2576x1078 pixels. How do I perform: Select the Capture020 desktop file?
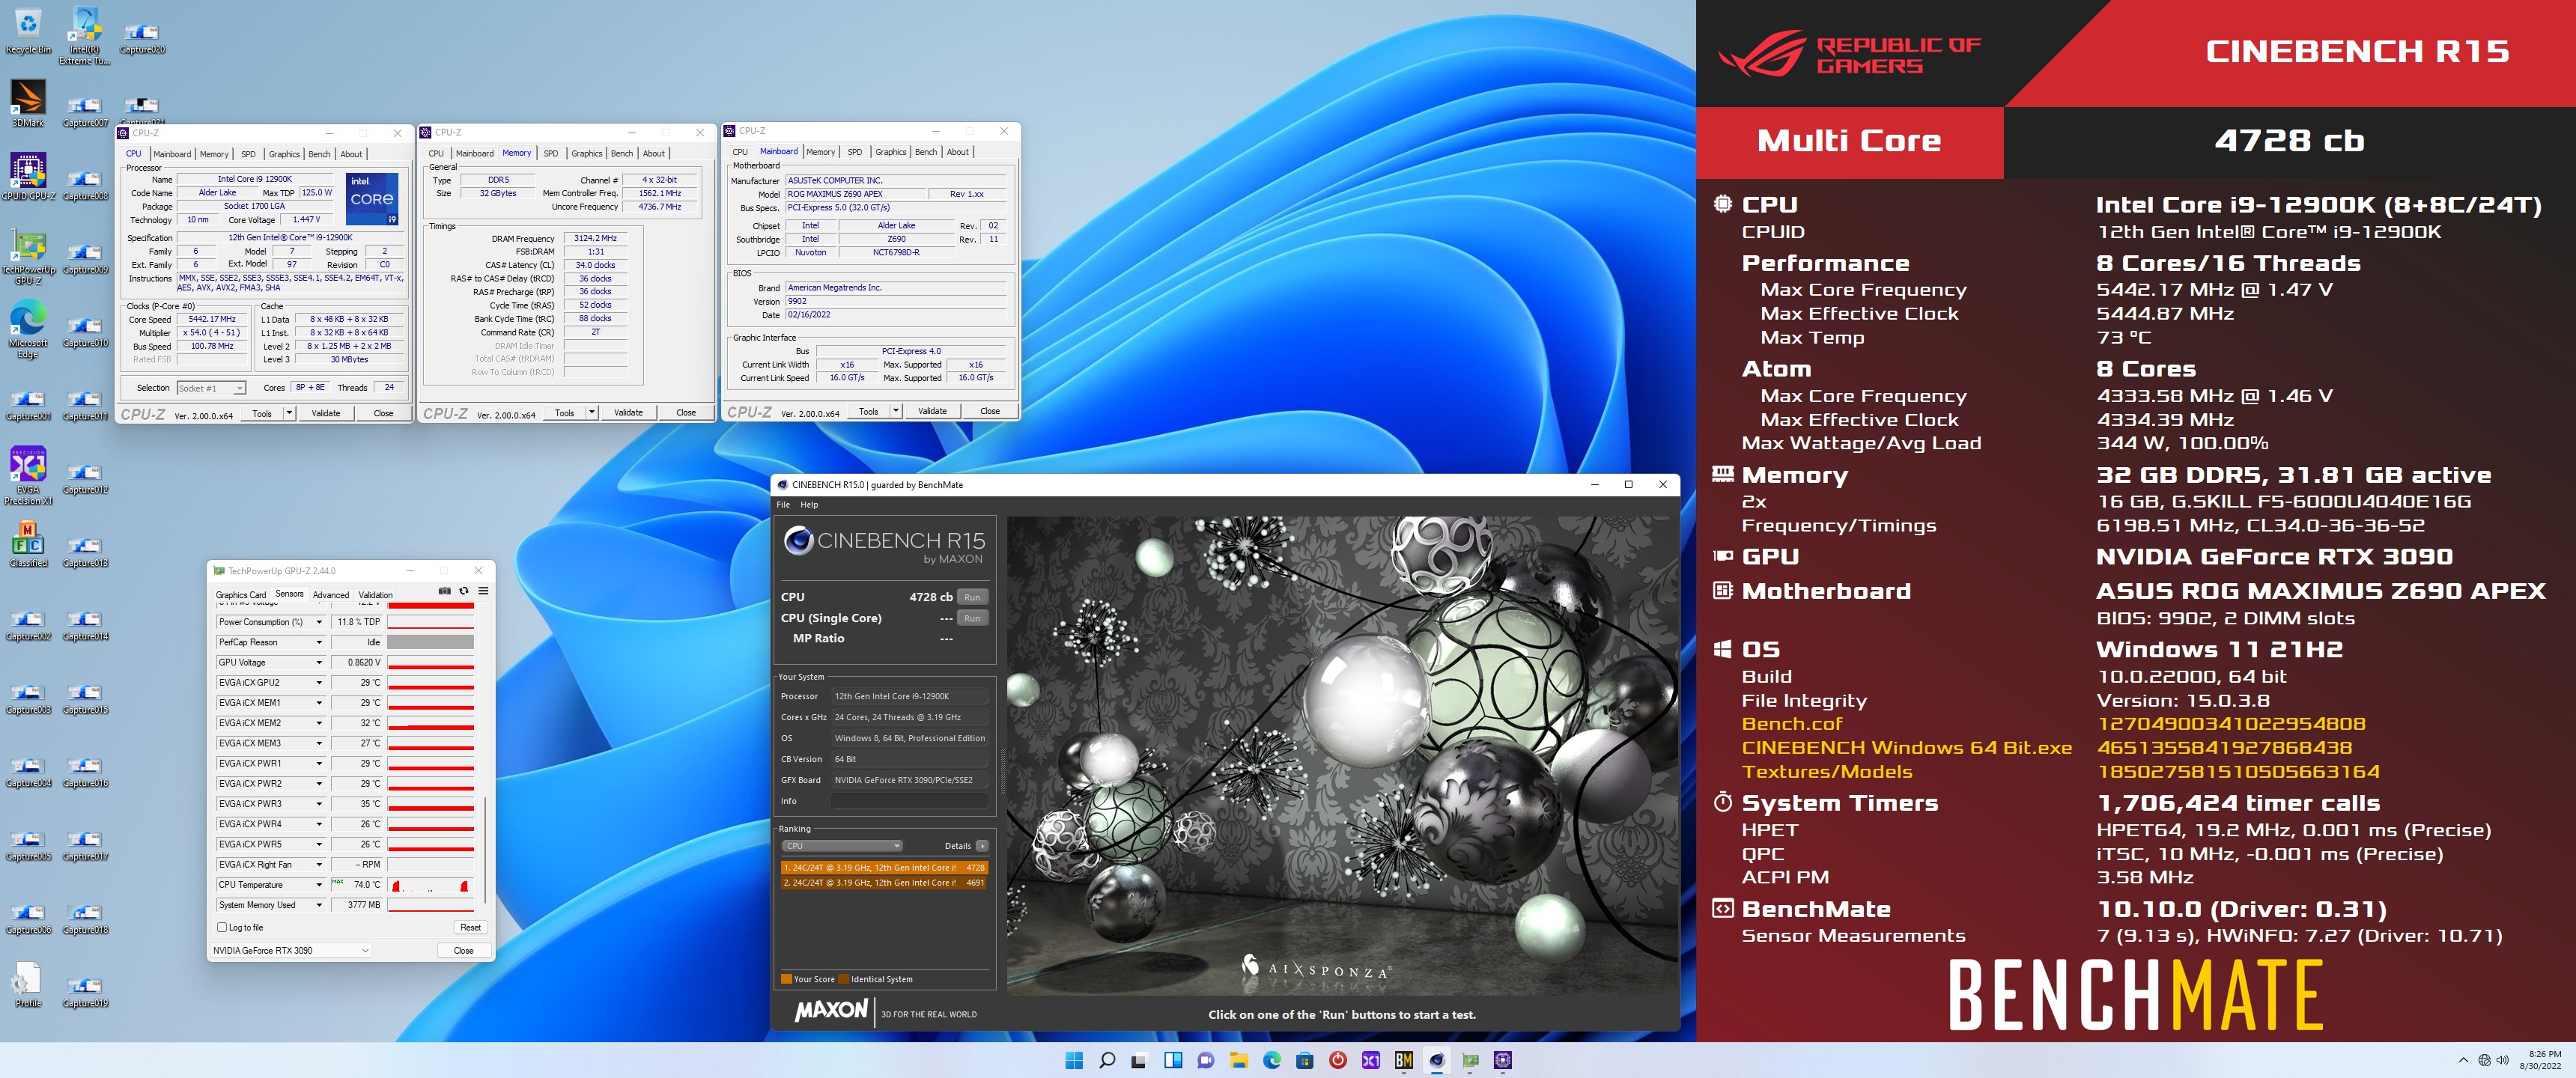tap(142, 38)
